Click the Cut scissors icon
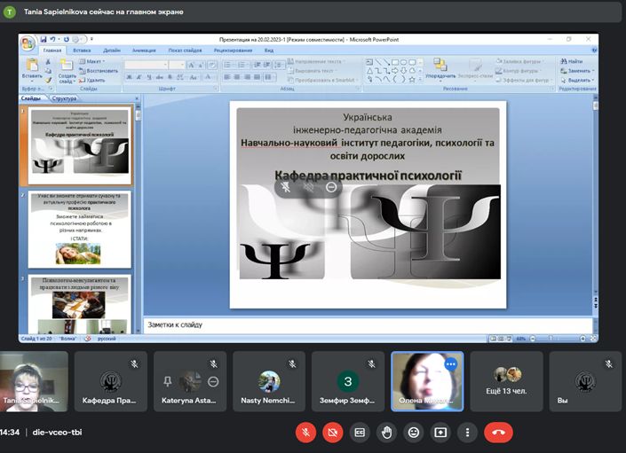Viewport: 626px width, 453px height. tap(48, 62)
